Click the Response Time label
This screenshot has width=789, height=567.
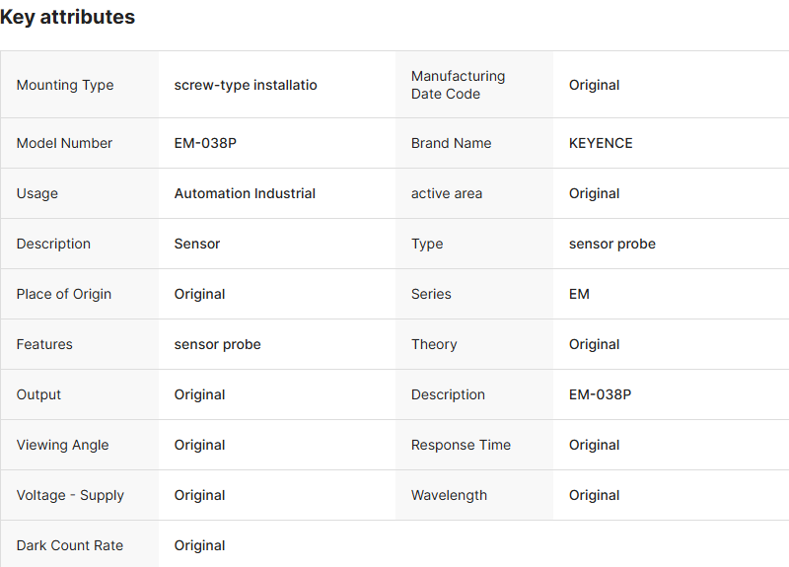(x=461, y=445)
